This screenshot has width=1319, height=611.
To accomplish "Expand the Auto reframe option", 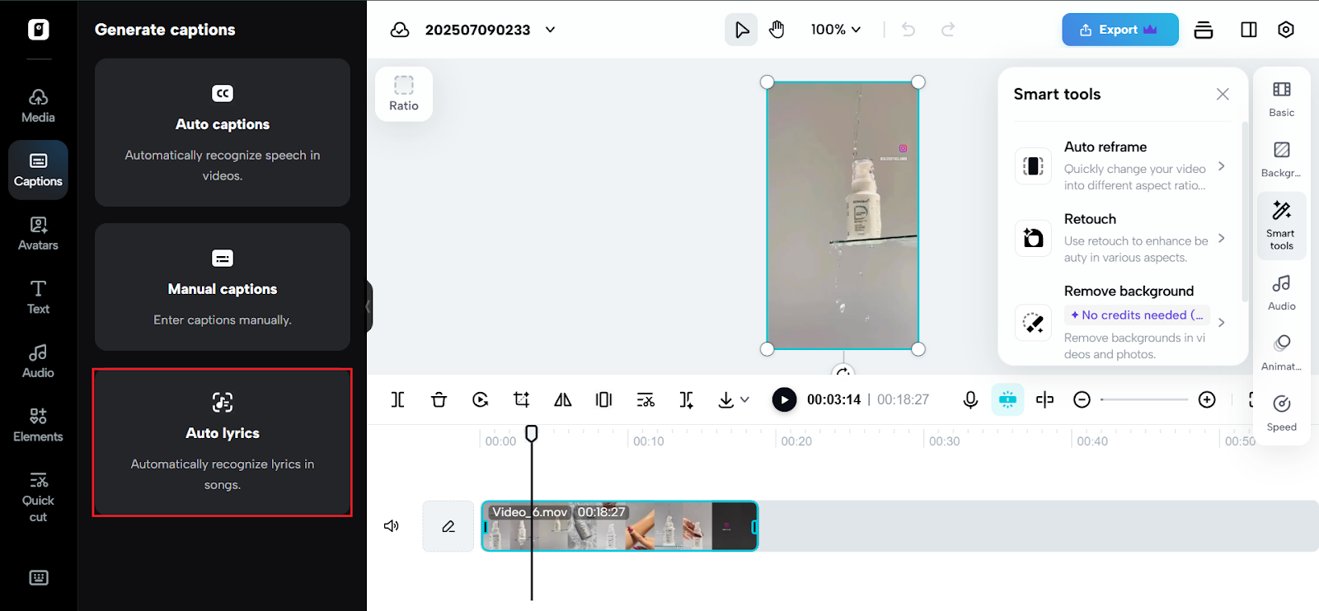I will coord(1221,166).
